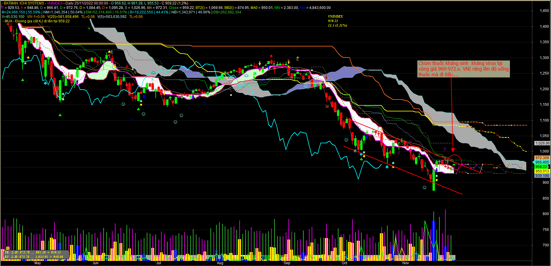Click the red arrowhead pointing at the circle
Viewport: 551px width, 266px height.
pos(453,150)
